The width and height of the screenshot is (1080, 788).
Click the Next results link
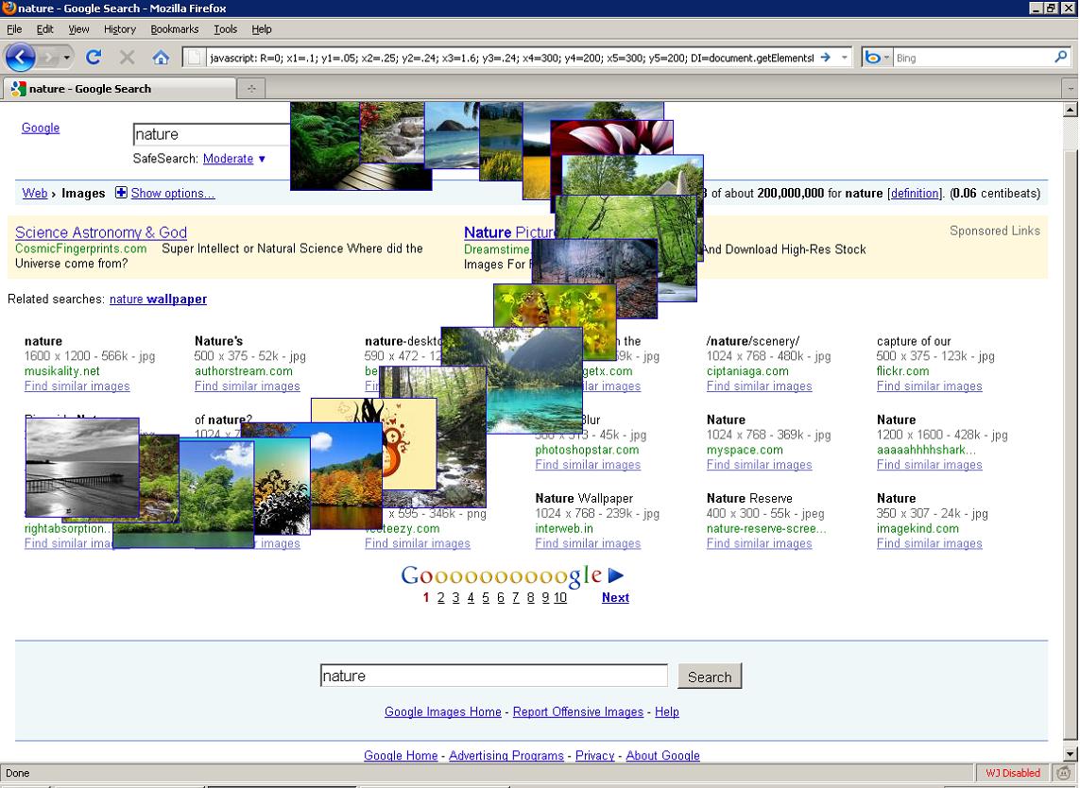click(615, 597)
